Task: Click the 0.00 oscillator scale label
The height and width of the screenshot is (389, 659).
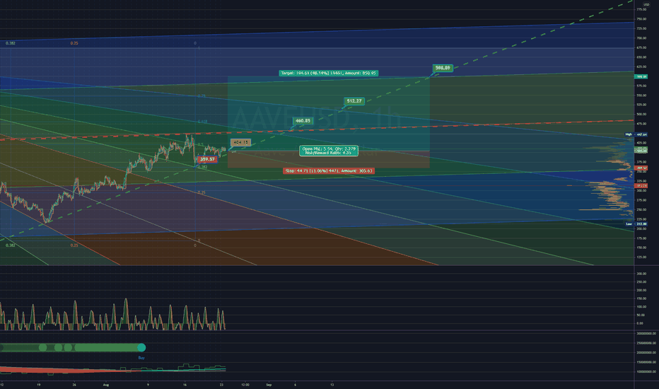Action: point(640,323)
